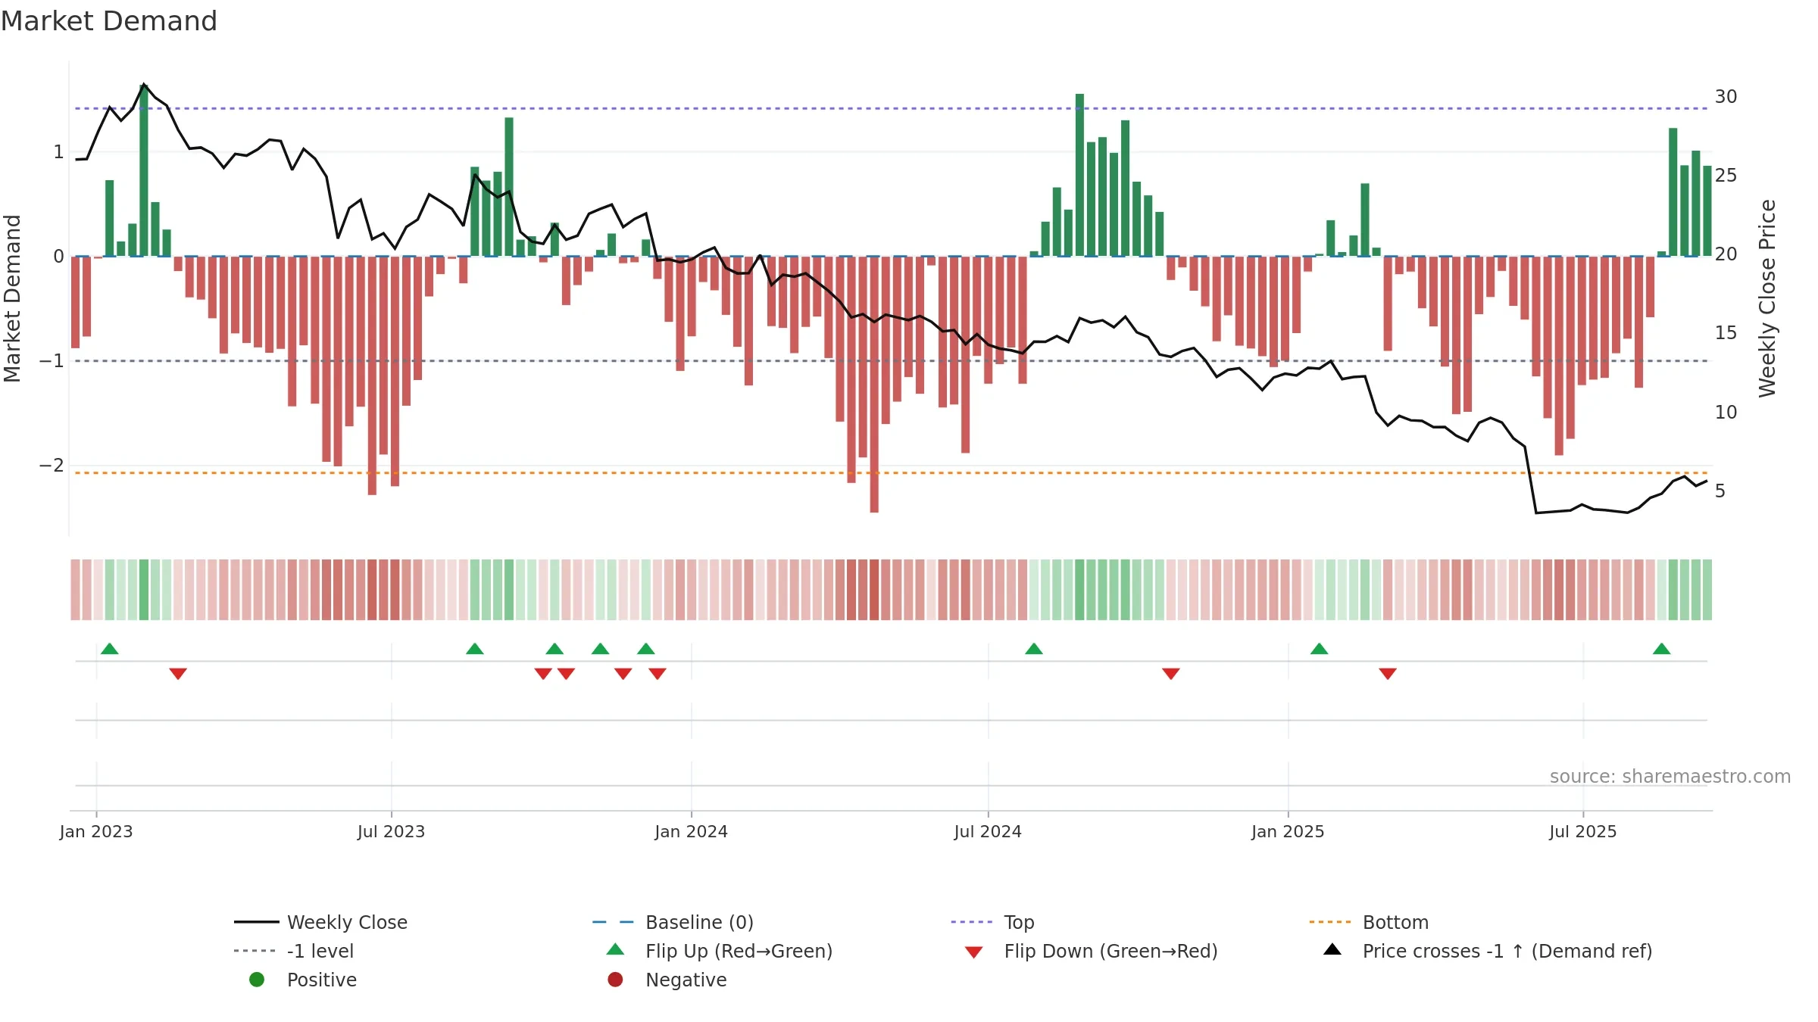This screenshot has width=1818, height=1022.
Task: Click the Weekly Close Price axis title
Action: tap(1767, 298)
